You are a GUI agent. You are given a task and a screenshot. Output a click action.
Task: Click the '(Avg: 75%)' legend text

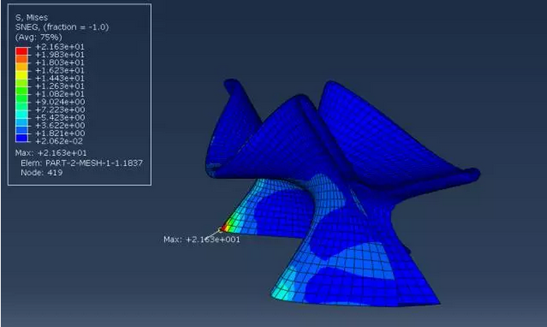coord(38,37)
